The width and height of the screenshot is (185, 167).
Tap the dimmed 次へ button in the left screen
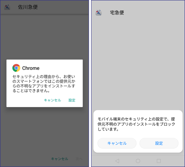coord(79,159)
